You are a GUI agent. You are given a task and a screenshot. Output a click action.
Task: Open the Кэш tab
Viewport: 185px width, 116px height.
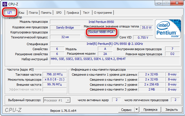(x=22, y=13)
